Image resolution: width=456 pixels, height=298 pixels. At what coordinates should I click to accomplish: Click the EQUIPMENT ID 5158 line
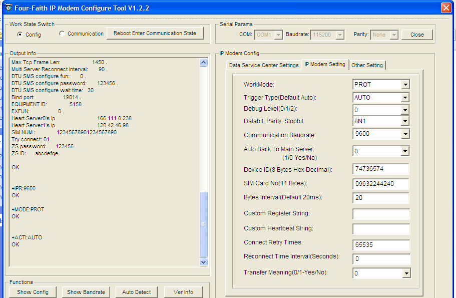pos(48,105)
